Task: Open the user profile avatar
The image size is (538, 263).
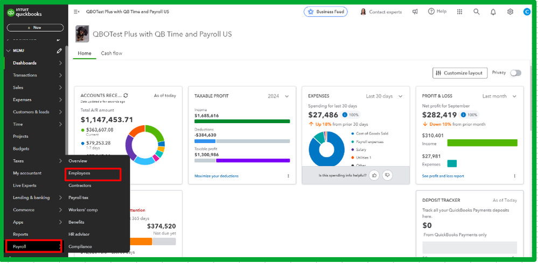Action: (527, 12)
